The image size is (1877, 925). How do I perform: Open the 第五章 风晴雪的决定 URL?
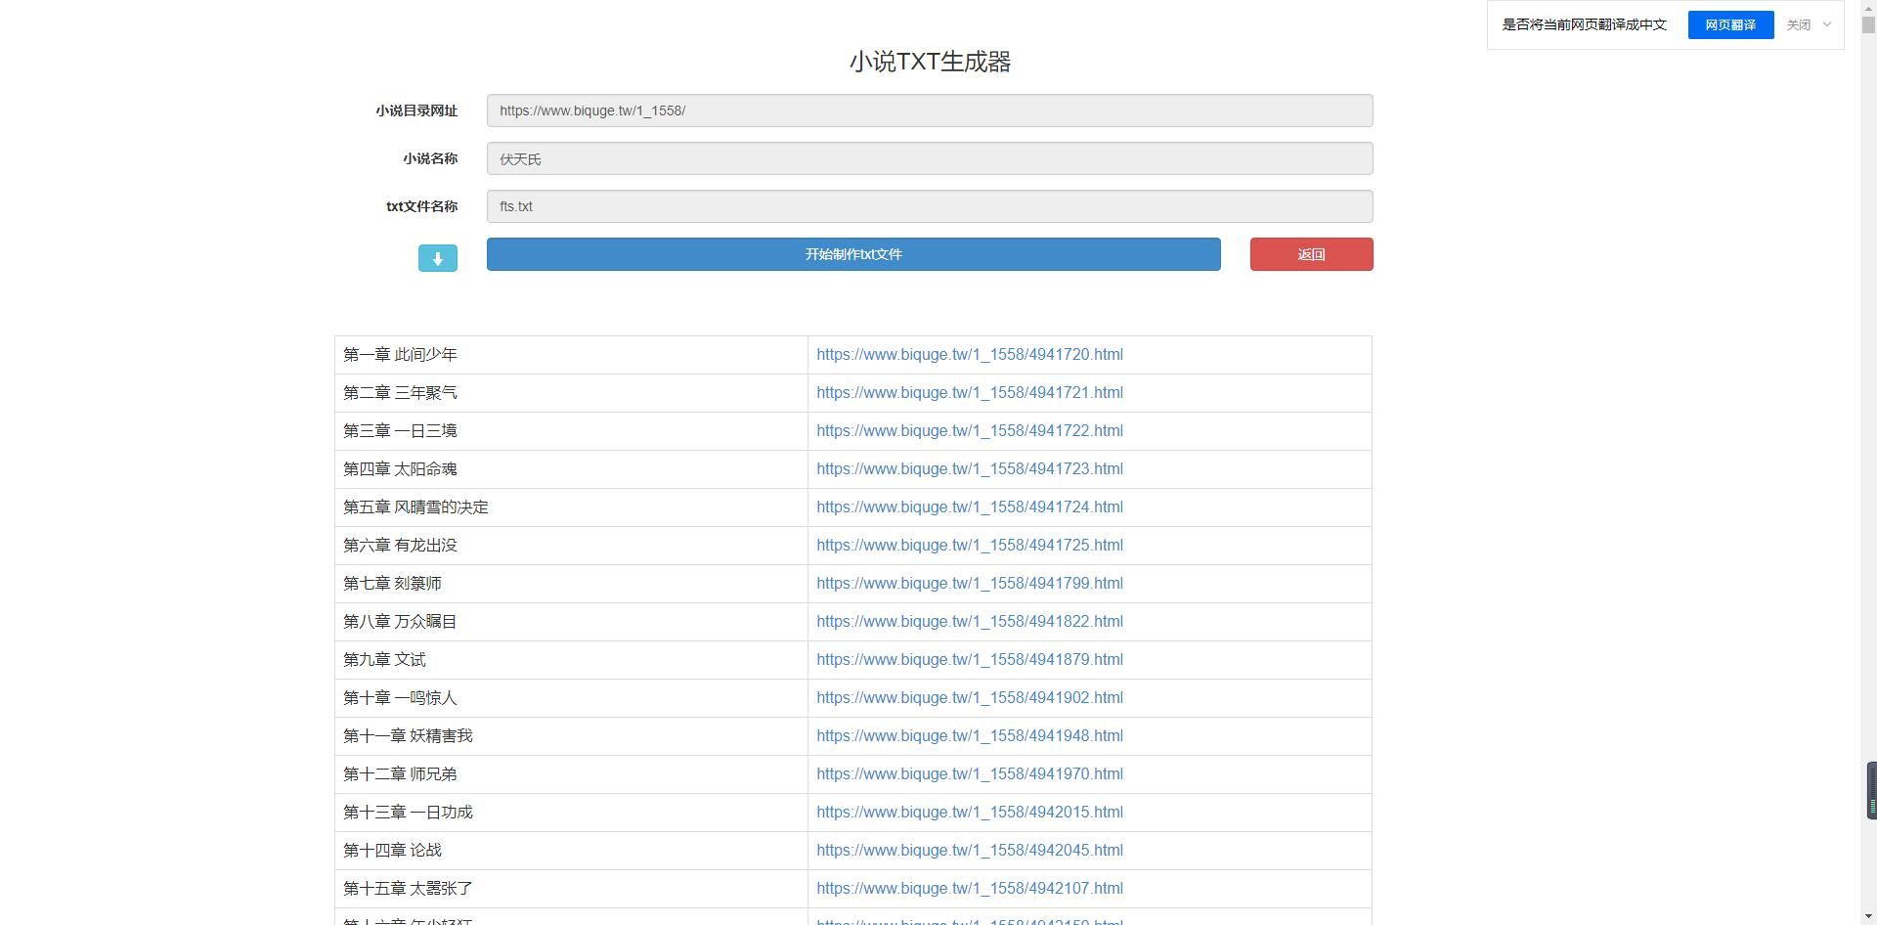pos(969,507)
